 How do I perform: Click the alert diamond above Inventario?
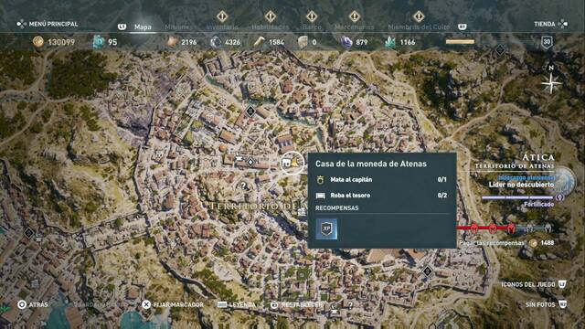coord(222,16)
